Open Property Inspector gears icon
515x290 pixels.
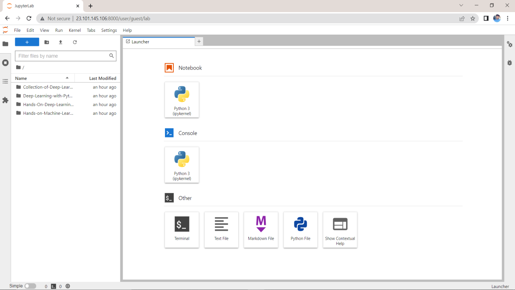point(509,44)
